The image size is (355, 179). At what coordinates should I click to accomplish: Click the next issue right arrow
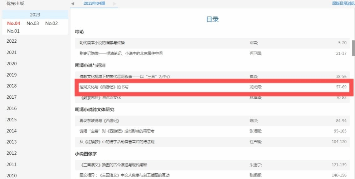point(115,3)
